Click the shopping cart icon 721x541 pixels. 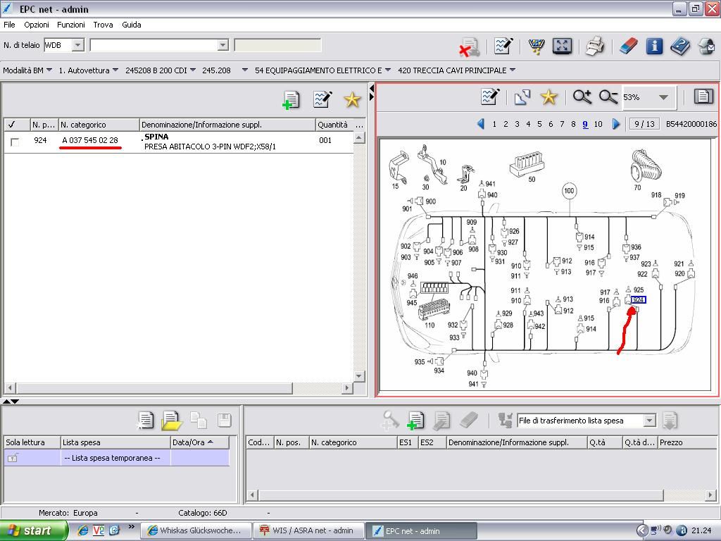537,46
